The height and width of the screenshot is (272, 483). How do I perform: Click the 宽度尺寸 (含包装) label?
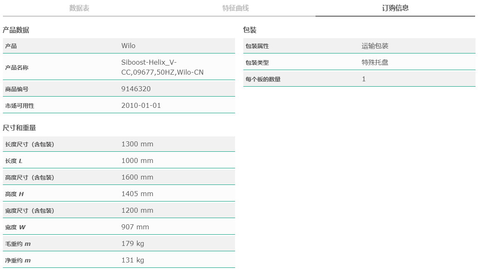29,211
